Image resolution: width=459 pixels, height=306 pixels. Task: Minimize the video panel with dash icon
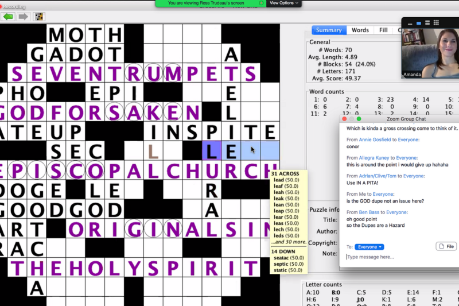pyautogui.click(x=410, y=23)
